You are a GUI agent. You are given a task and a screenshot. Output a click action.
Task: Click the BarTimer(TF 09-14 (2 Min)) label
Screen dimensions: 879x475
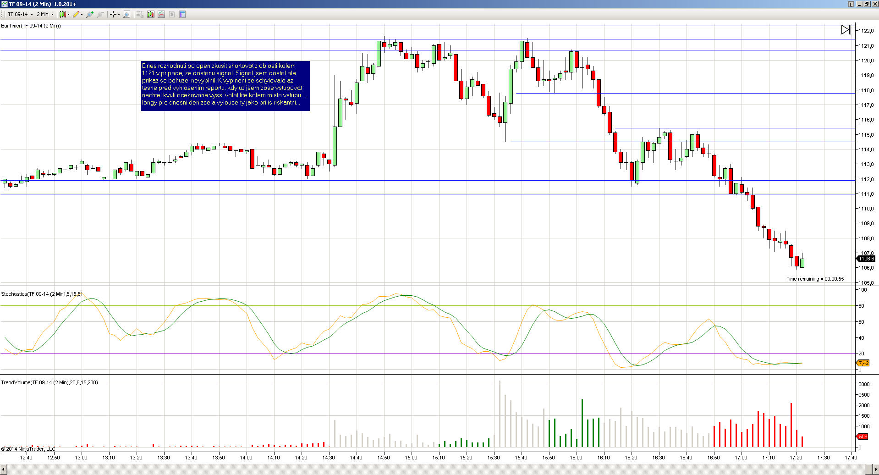click(31, 26)
